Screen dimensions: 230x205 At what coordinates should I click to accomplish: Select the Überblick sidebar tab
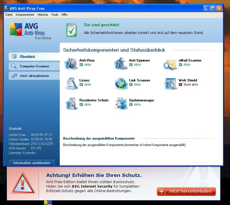[x=34, y=56]
